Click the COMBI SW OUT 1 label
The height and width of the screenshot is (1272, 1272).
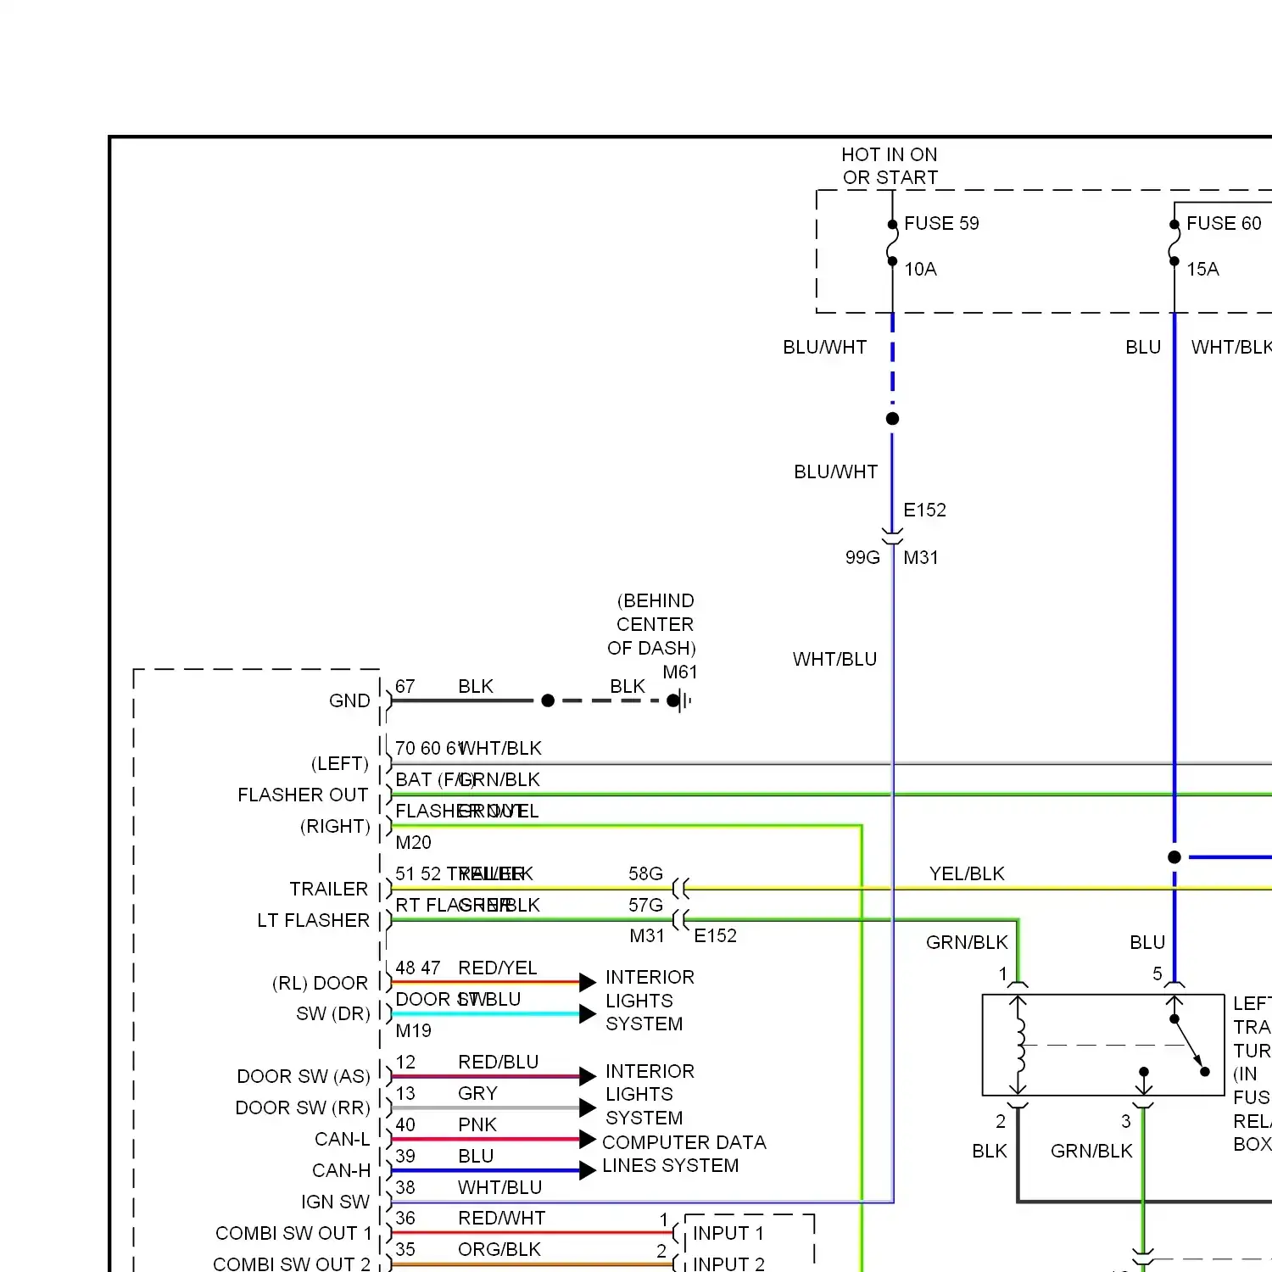[293, 1233]
